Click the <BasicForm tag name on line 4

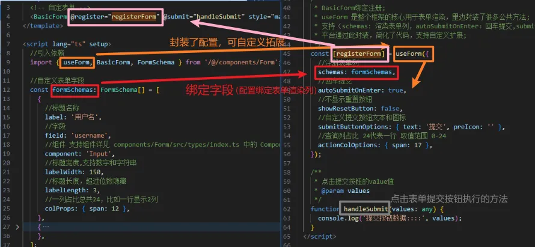pos(49,16)
